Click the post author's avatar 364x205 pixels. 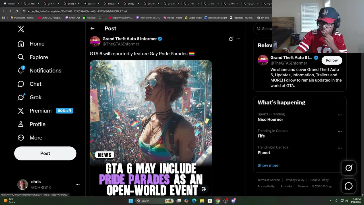pyautogui.click(x=95, y=41)
